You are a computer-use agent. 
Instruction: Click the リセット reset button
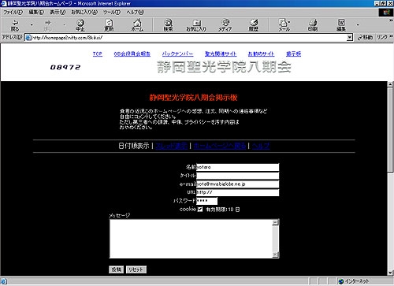[x=136, y=269]
